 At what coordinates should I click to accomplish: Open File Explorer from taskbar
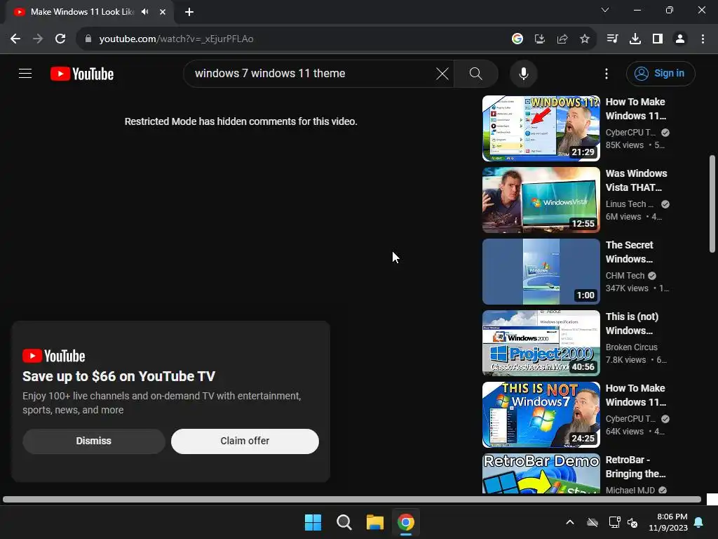tap(375, 522)
